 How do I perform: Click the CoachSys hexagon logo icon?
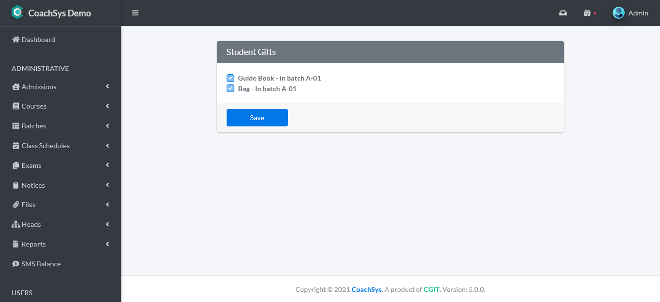coord(17,13)
